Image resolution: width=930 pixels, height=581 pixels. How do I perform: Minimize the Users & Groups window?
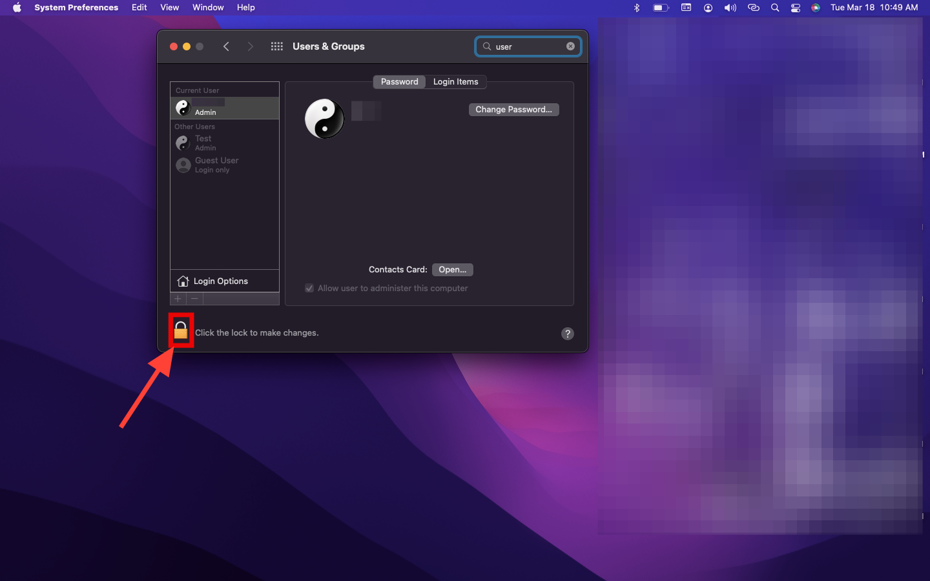pos(187,46)
